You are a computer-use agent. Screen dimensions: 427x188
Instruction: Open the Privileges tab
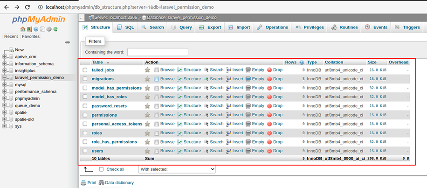coord(310,27)
